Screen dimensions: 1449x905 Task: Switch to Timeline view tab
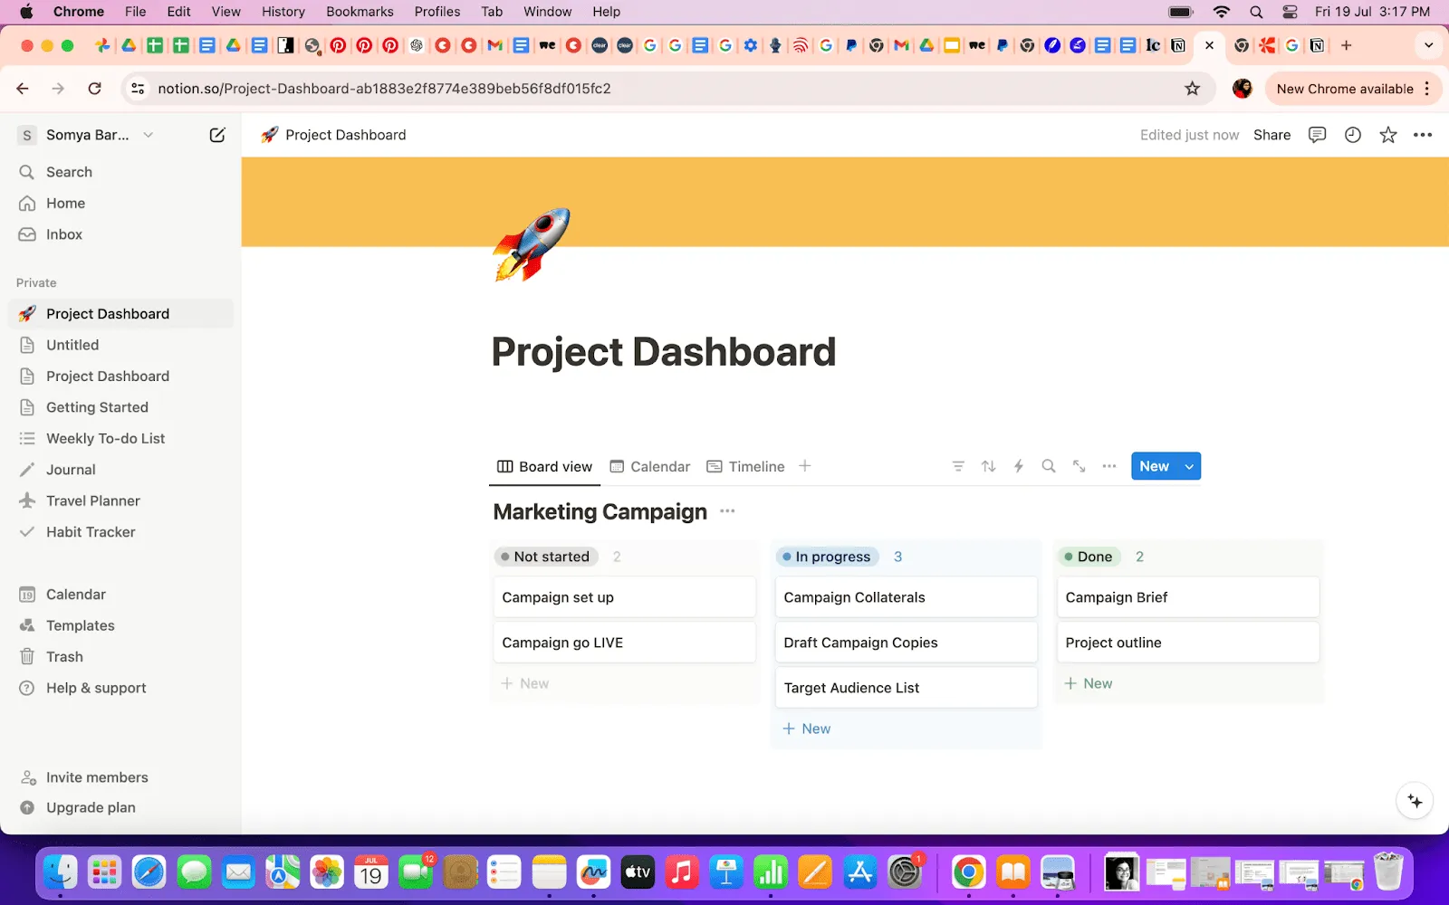pos(745,466)
